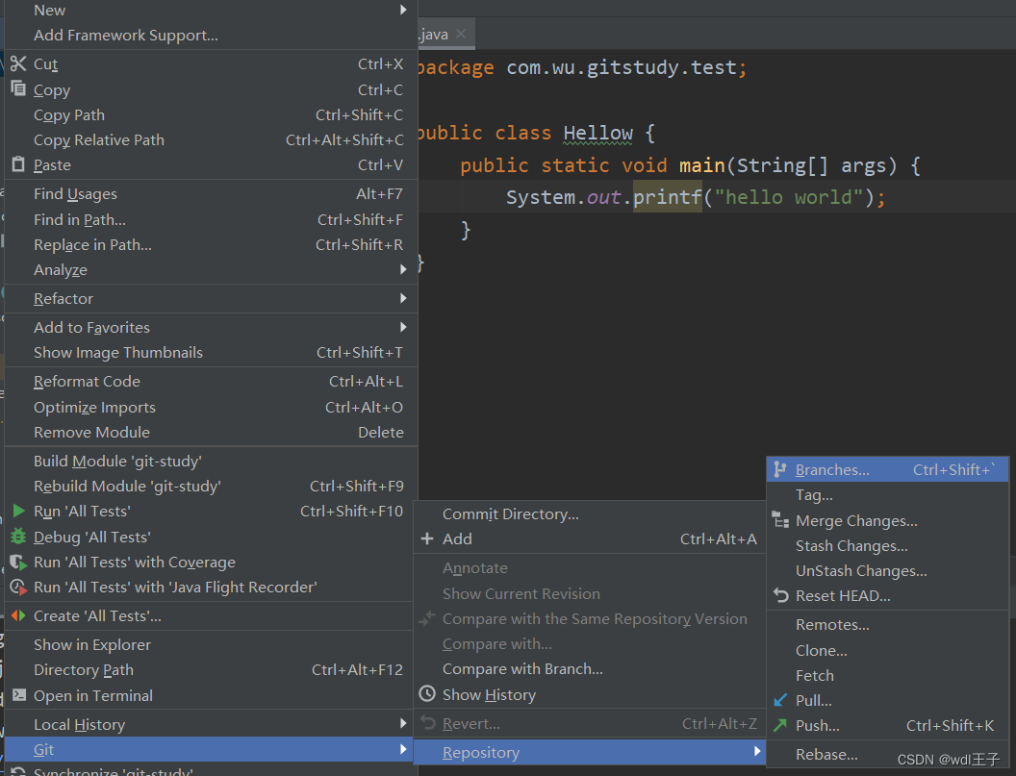This screenshot has width=1016, height=776.
Task: Click the Run with Coverage shield icon
Action: pyautogui.click(x=18, y=563)
